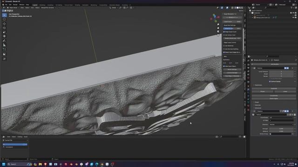Open Output properties tab in Properties editor

[248, 68]
